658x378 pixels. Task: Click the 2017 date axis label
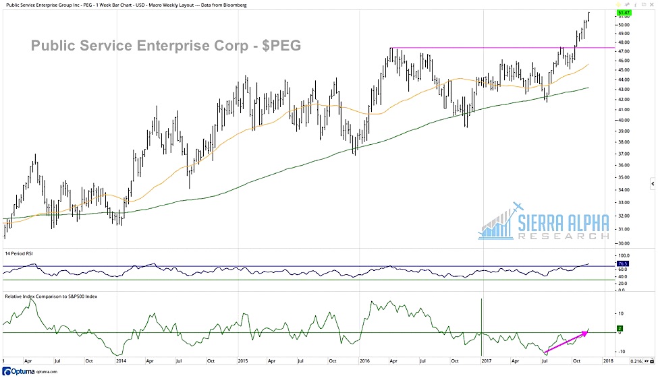click(x=487, y=361)
